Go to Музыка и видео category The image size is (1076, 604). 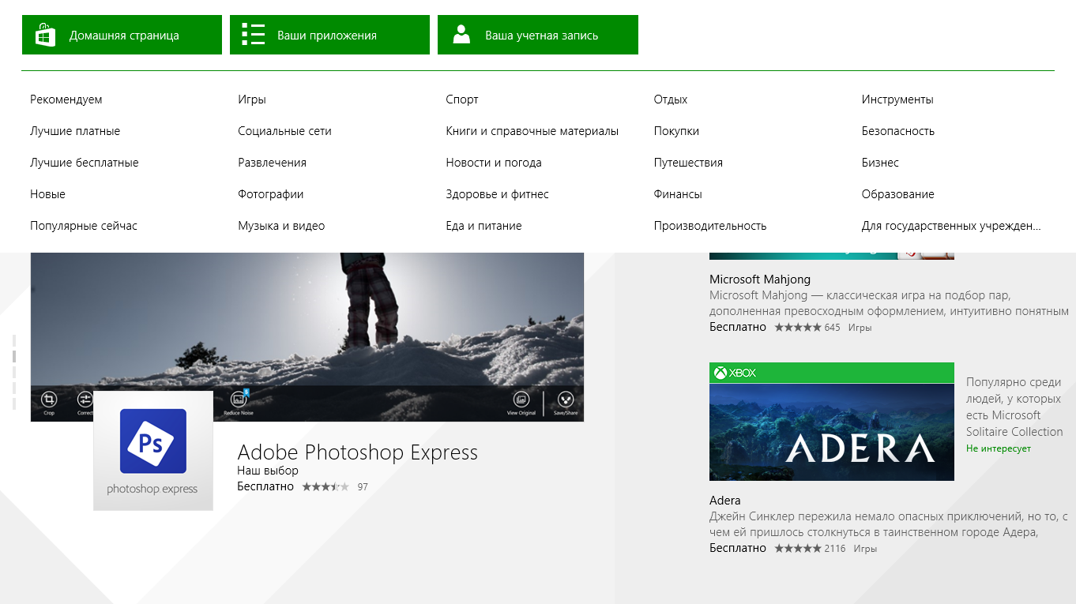(281, 226)
